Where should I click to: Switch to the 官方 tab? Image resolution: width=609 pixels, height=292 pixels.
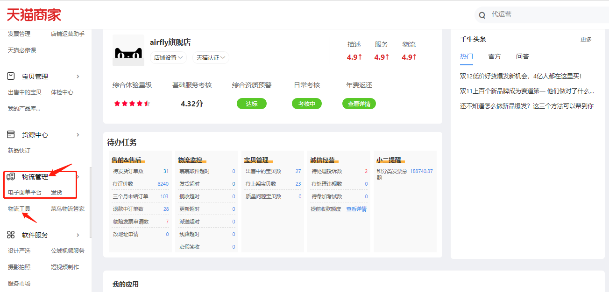click(495, 56)
